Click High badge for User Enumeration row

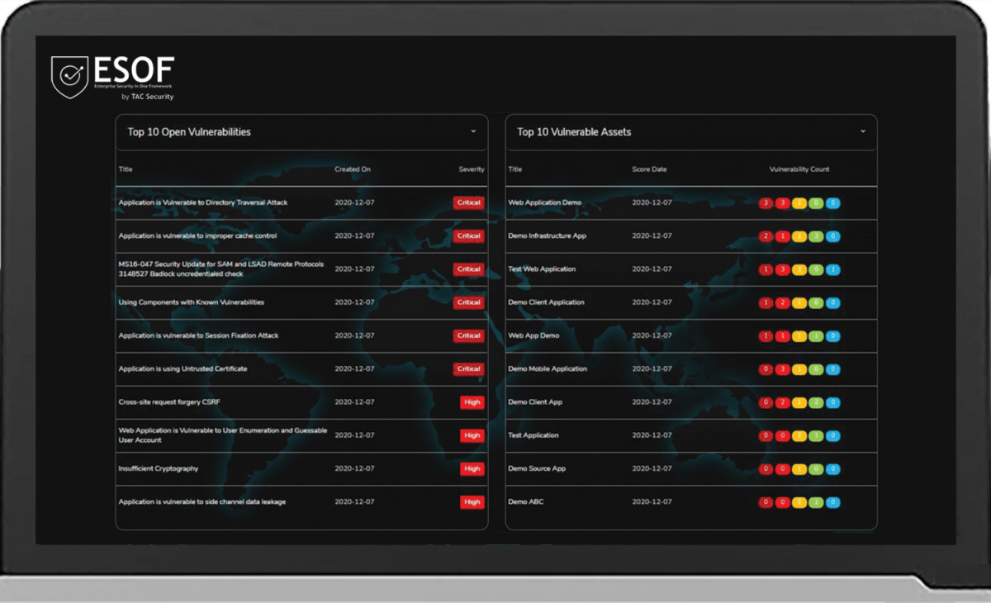[x=472, y=435]
